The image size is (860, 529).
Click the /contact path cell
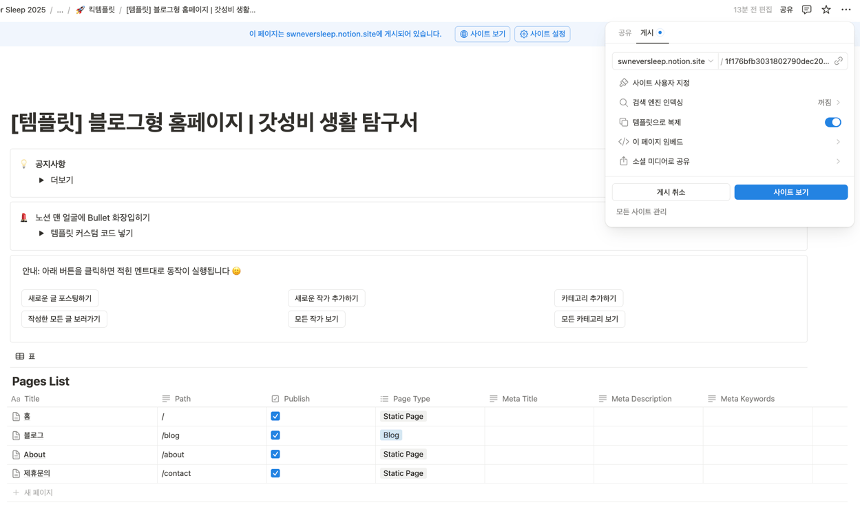point(211,473)
